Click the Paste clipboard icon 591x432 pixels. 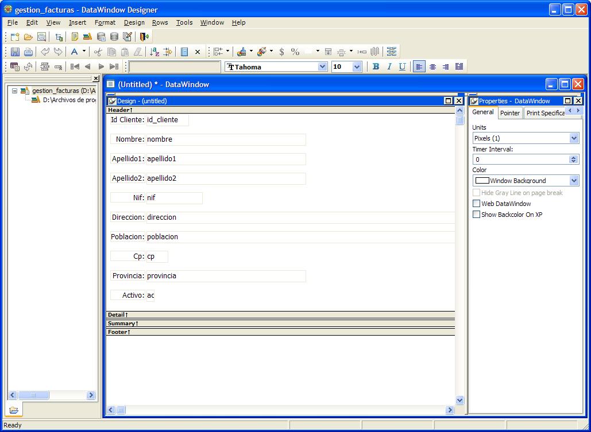[125, 52]
